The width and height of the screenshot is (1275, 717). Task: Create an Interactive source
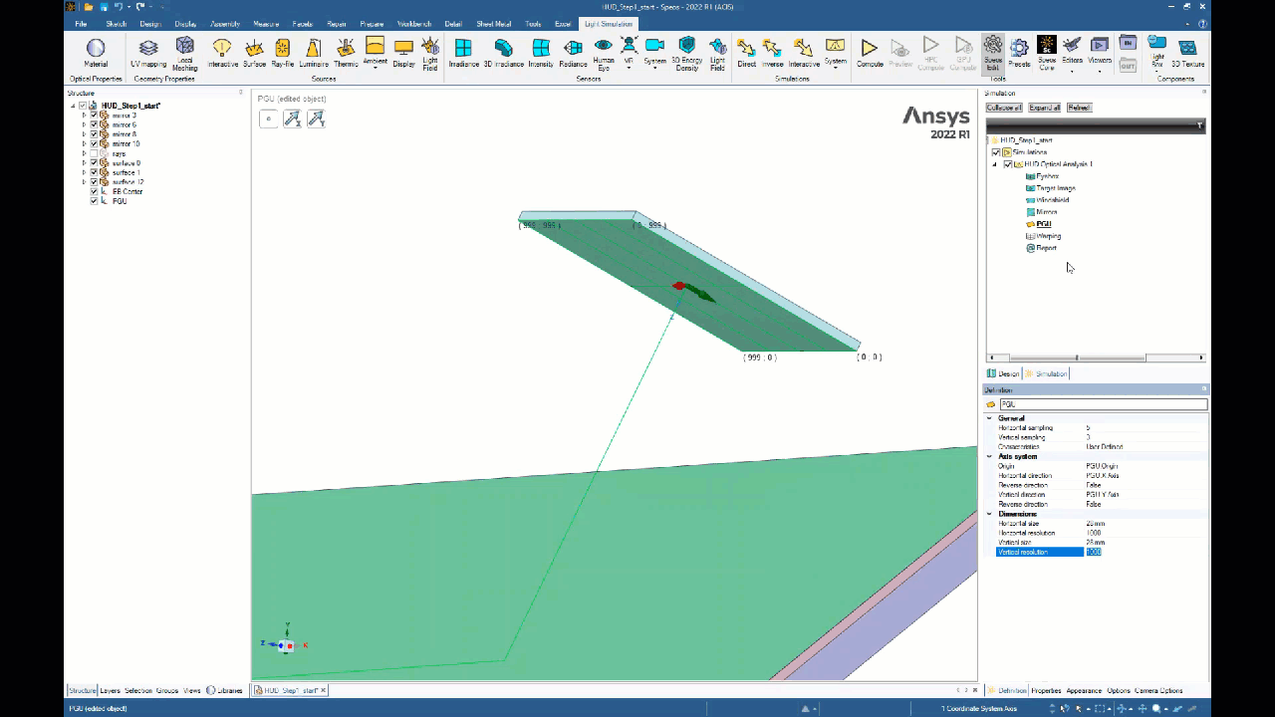pyautogui.click(x=223, y=54)
